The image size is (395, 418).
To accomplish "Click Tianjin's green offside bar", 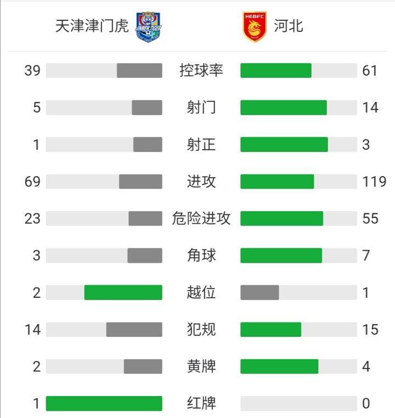I will pos(123,292).
